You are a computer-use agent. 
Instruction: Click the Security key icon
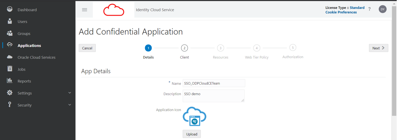(x=10, y=105)
